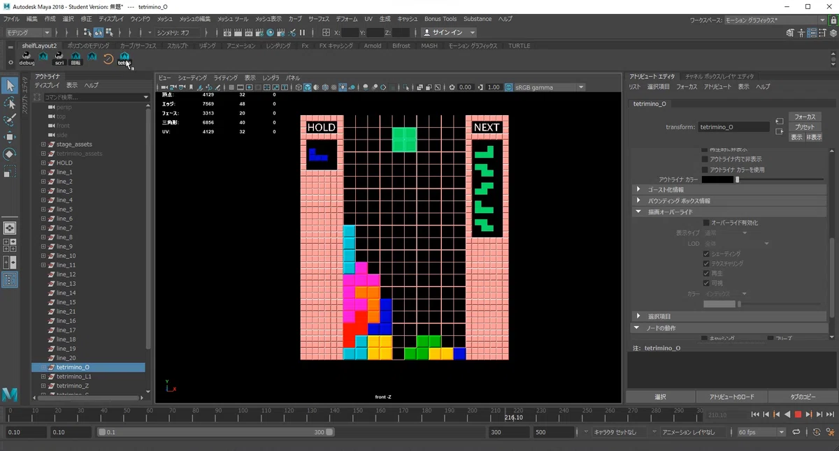Choose the Lasso select tool
This screenshot has height=451, width=839.
click(10, 103)
